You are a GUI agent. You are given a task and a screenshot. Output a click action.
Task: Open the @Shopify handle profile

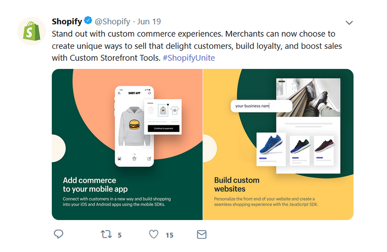click(x=112, y=22)
